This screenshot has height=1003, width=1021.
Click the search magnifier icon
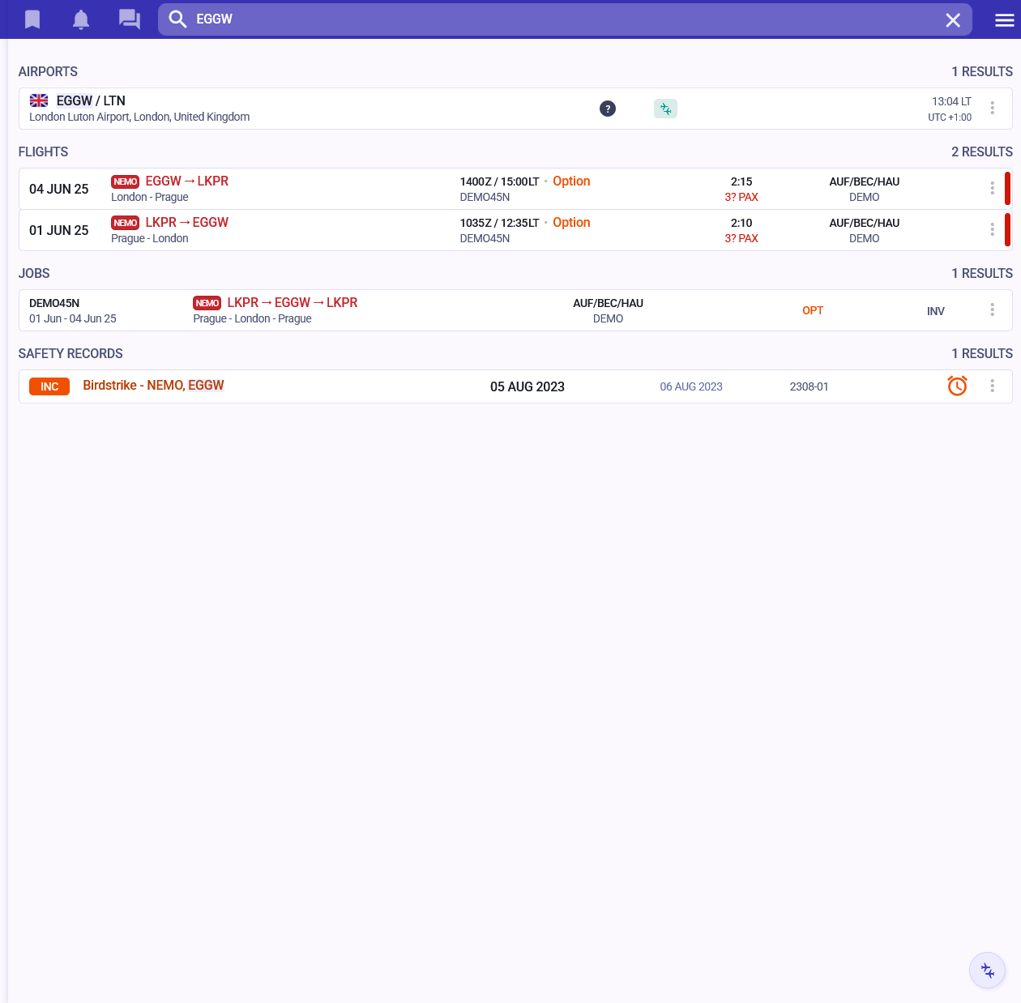177,19
